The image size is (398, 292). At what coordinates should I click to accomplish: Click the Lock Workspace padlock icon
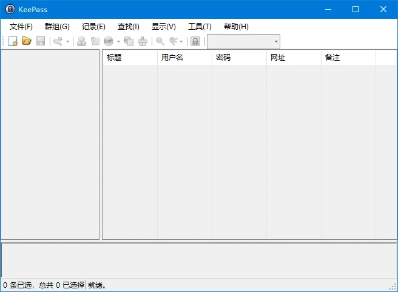pyautogui.click(x=195, y=41)
